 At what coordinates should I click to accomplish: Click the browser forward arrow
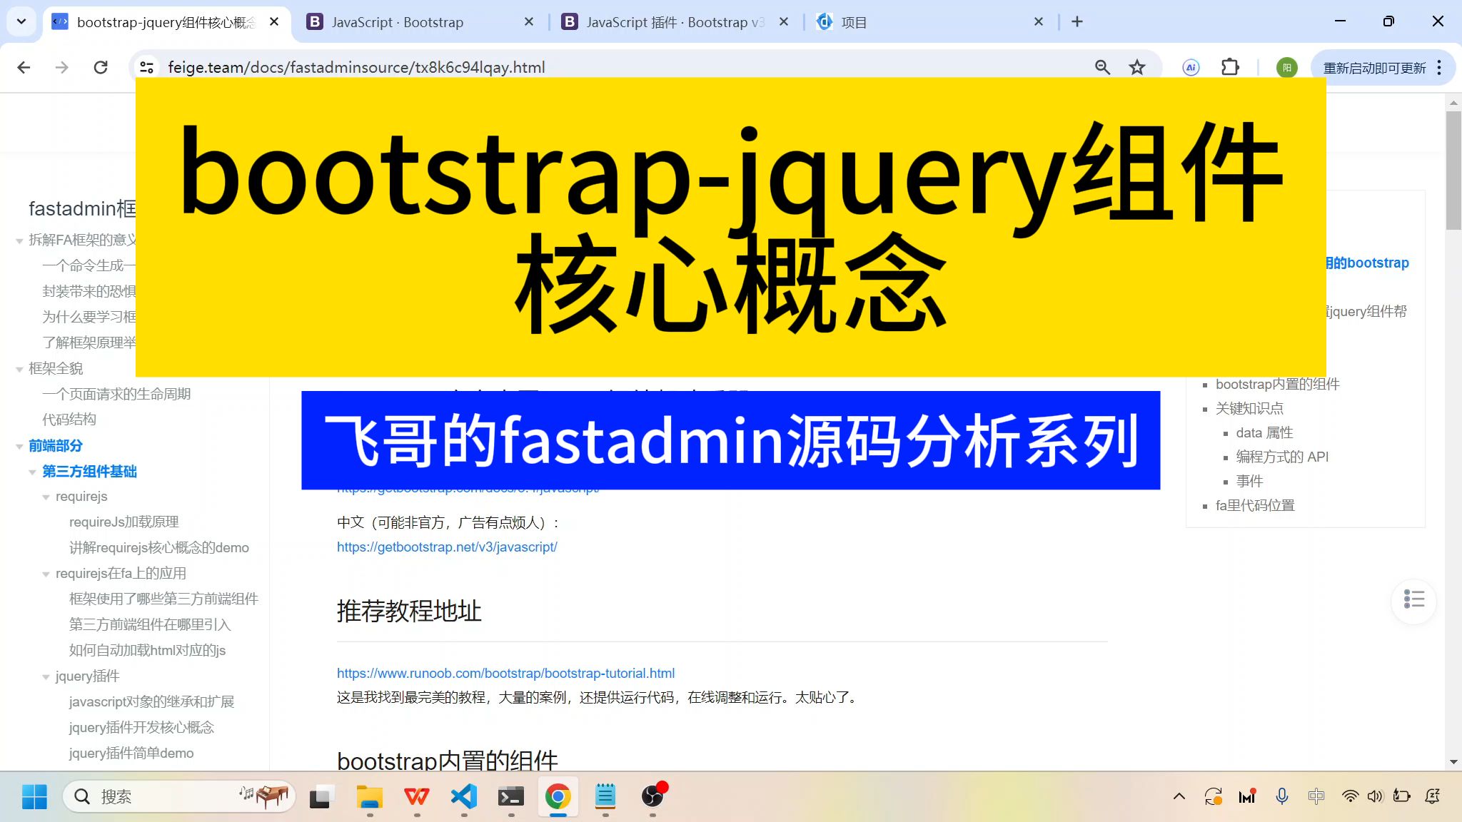coord(62,67)
